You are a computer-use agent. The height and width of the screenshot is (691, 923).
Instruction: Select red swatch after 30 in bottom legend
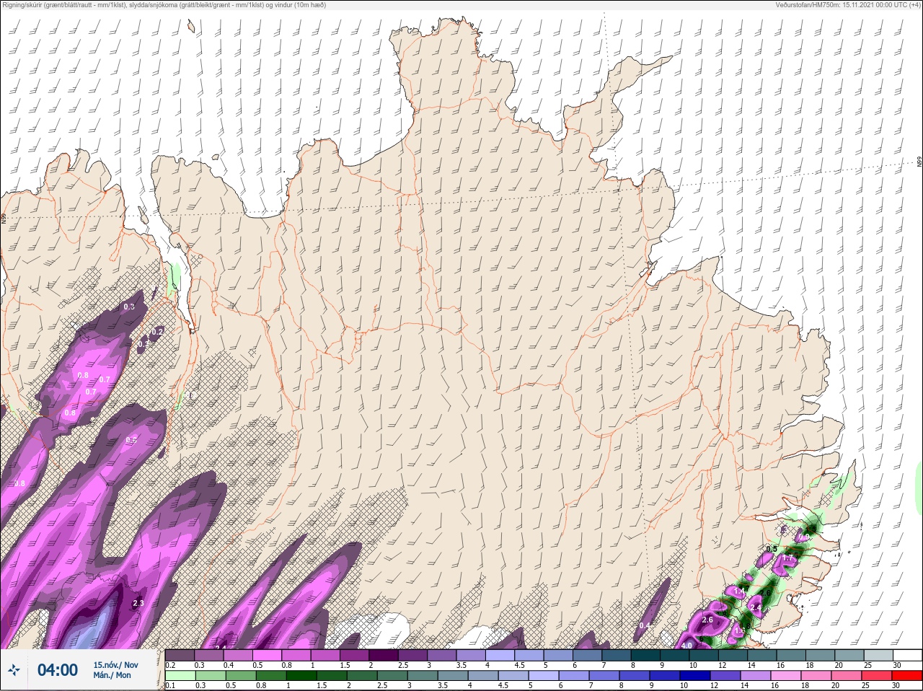click(907, 675)
